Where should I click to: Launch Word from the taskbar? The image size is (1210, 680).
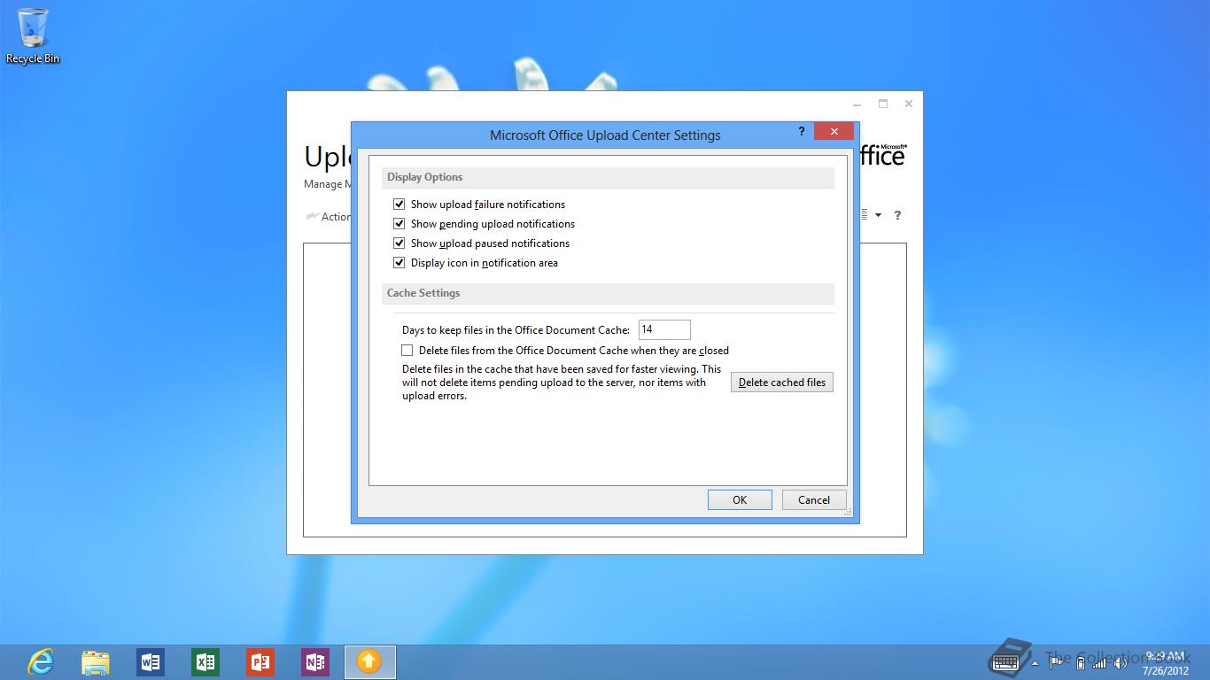(x=151, y=661)
